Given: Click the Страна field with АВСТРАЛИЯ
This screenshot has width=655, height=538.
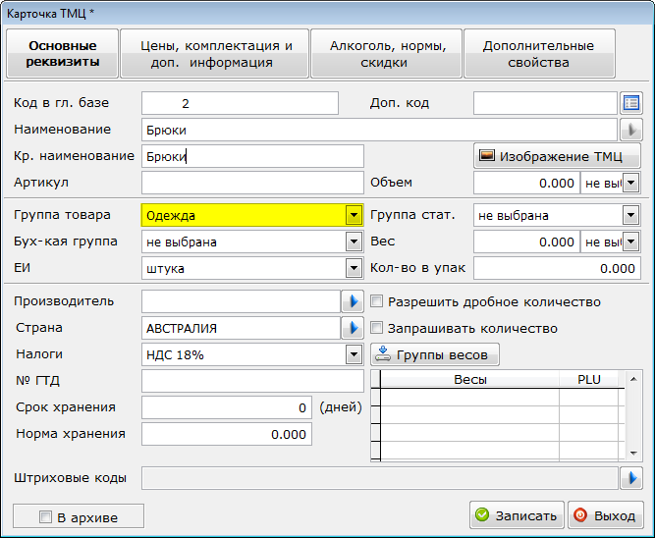Looking at the screenshot, I should click(x=241, y=328).
